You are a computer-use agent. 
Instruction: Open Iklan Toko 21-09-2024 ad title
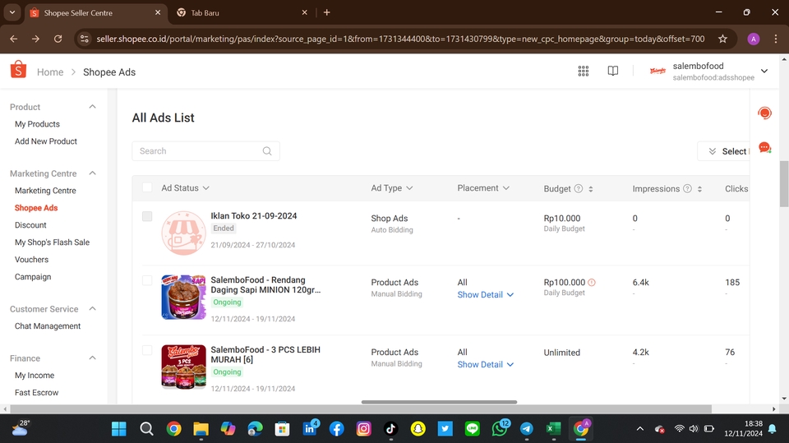pyautogui.click(x=254, y=216)
